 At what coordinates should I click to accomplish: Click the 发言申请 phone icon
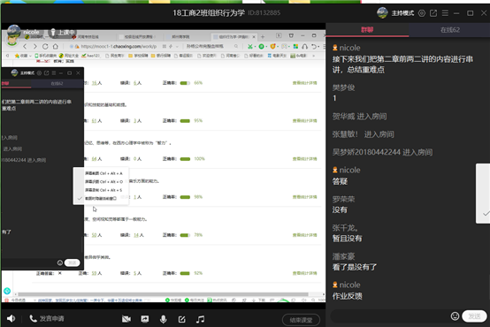tap(33, 318)
